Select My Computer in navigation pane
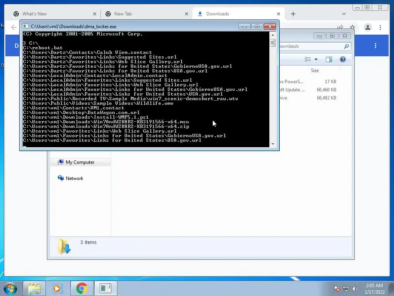The width and height of the screenshot is (394, 296). coord(80,162)
